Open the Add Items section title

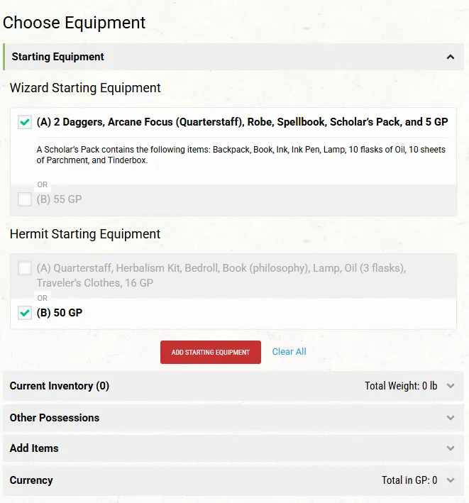[x=34, y=448]
